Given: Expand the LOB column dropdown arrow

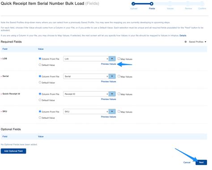Looking at the screenshot, I should [112, 59].
